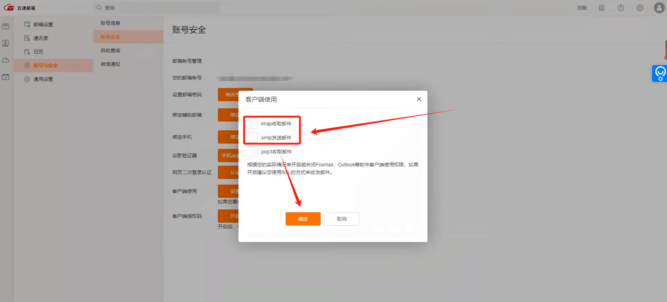Open the mobile client icon in header
The image size is (667, 302).
point(601,8)
